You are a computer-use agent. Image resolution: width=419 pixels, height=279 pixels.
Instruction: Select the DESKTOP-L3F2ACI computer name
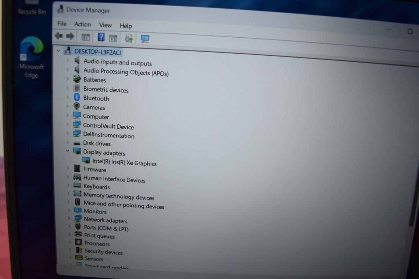98,52
